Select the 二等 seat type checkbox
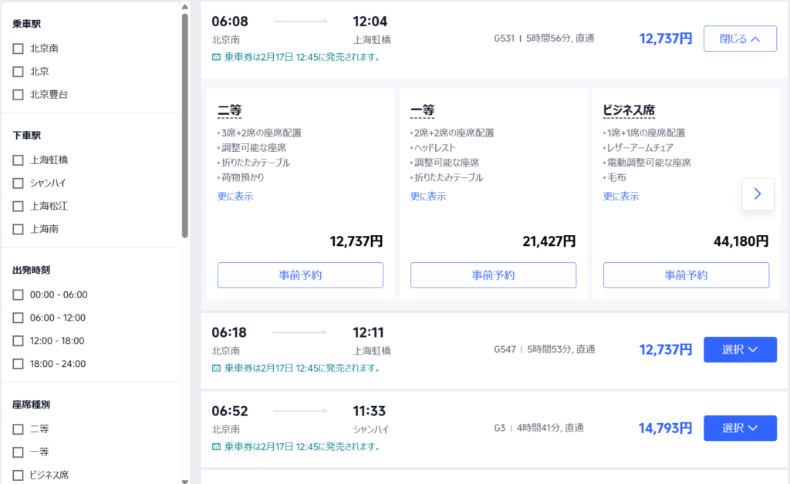This screenshot has height=484, width=790. click(18, 429)
